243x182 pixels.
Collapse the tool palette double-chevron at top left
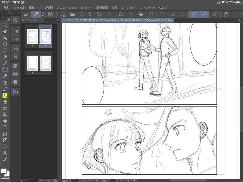click(2, 13)
